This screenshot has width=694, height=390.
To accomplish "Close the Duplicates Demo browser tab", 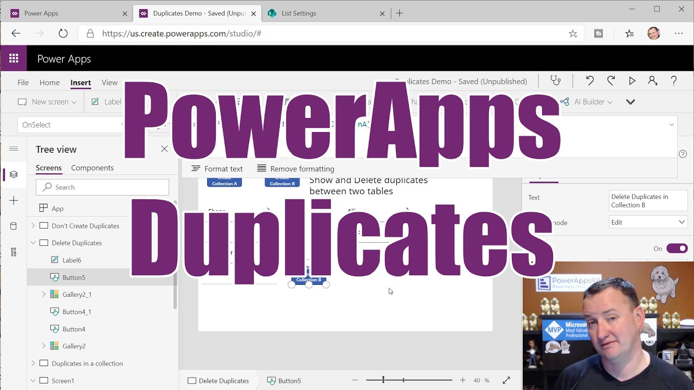I will pyautogui.click(x=253, y=14).
